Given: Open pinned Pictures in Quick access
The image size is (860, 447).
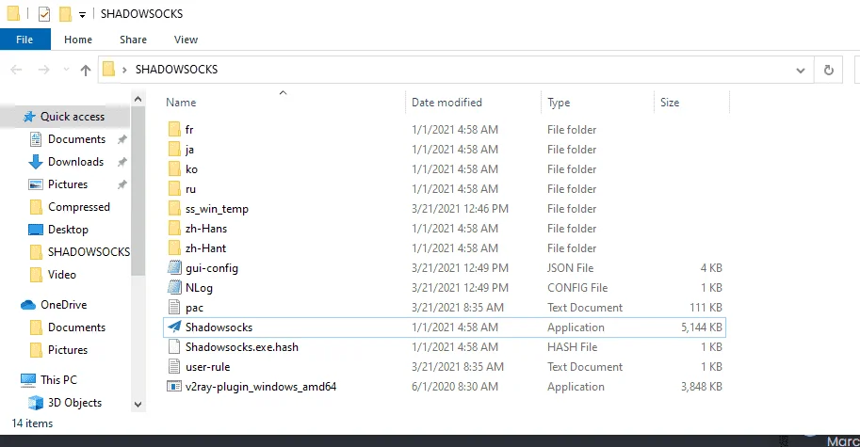Looking at the screenshot, I should click(68, 184).
